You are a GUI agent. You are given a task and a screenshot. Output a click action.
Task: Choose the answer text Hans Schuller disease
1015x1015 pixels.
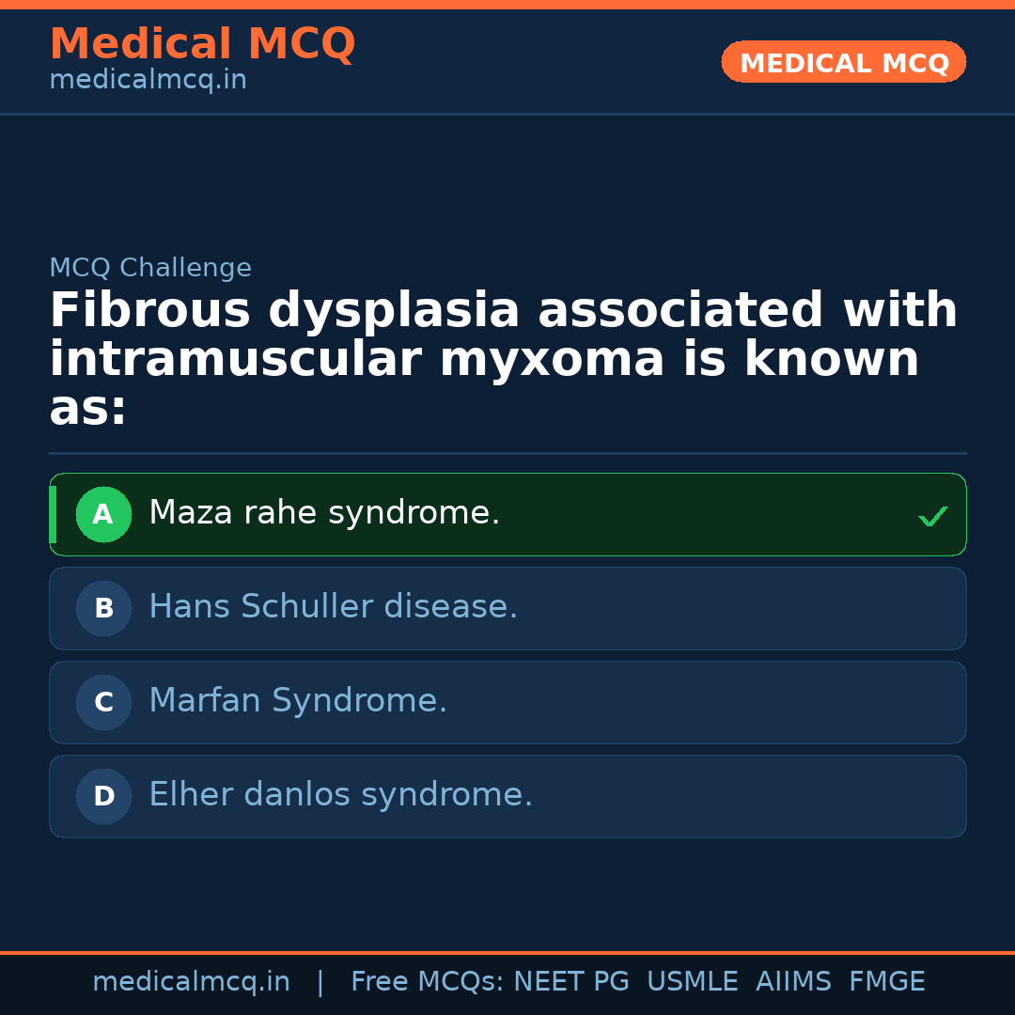coord(333,607)
